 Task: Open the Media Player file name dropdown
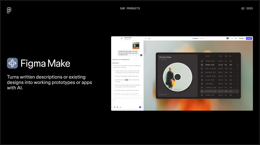129,38
